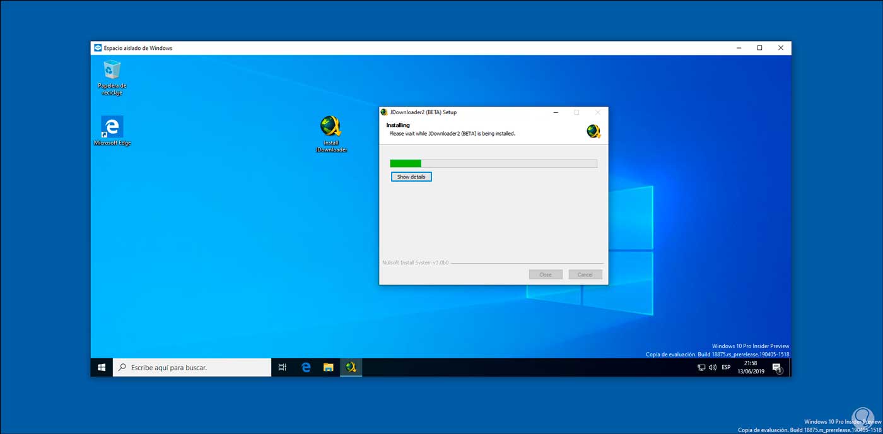Screen dimensions: 883x434
Task: Click the 'Installing' heading text
Action: click(398, 125)
